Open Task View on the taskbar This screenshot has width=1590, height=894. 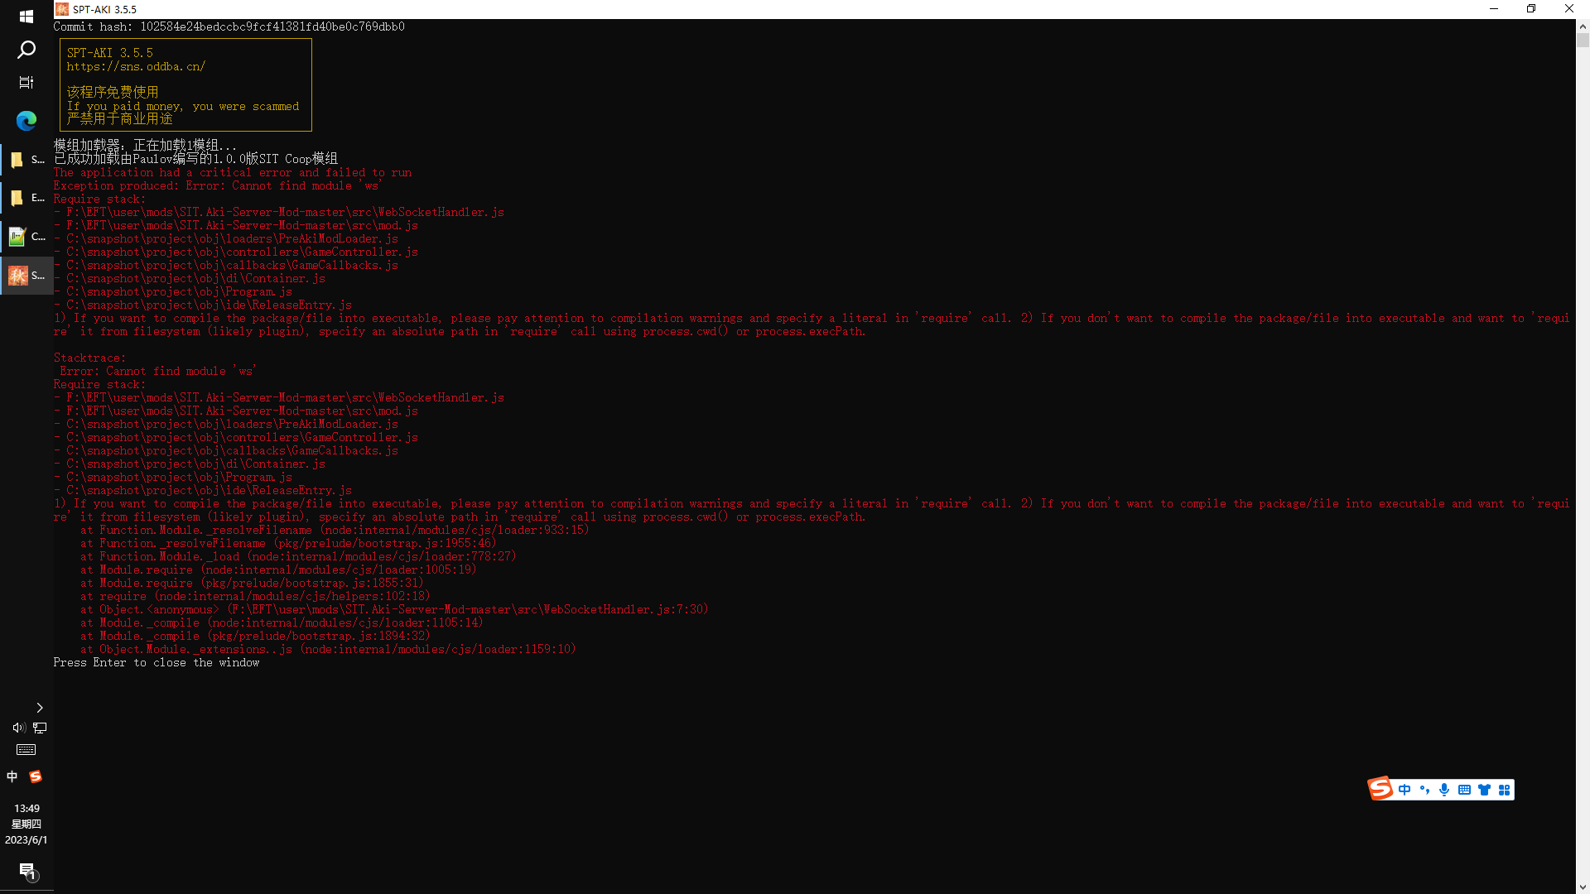[26, 83]
